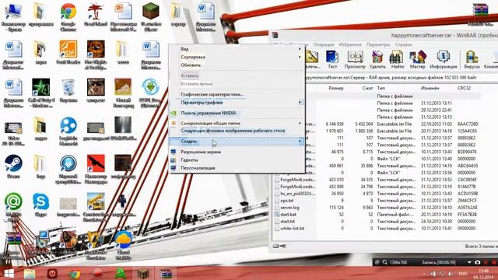Run Вирусы scan from WinRAR toolbar

[x=472, y=60]
